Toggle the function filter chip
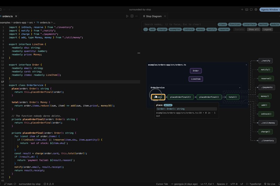 coord(235,24)
